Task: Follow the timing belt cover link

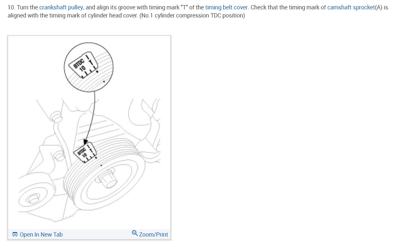Action: [227, 7]
